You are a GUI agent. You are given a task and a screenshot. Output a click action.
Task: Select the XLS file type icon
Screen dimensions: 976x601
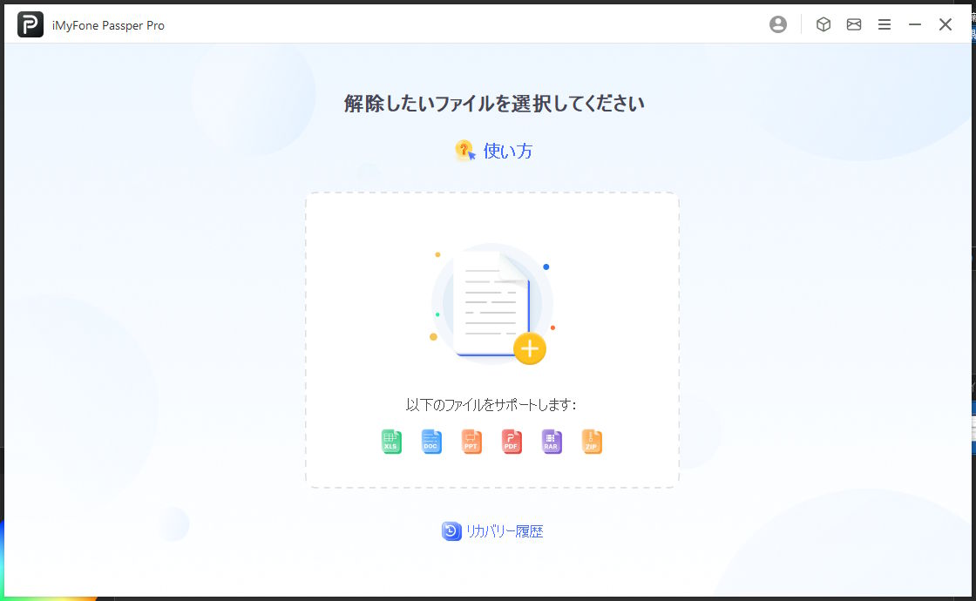click(x=391, y=442)
